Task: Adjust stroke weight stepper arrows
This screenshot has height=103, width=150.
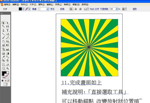Action: 39,9
